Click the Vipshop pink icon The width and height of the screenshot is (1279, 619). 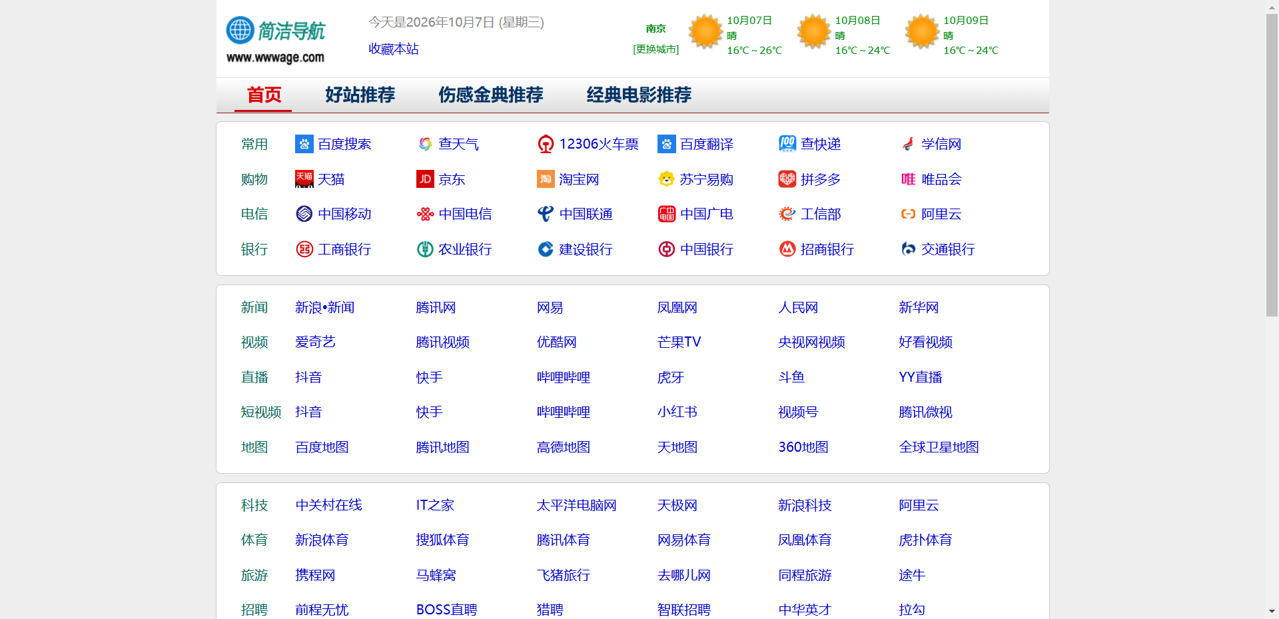pos(908,179)
